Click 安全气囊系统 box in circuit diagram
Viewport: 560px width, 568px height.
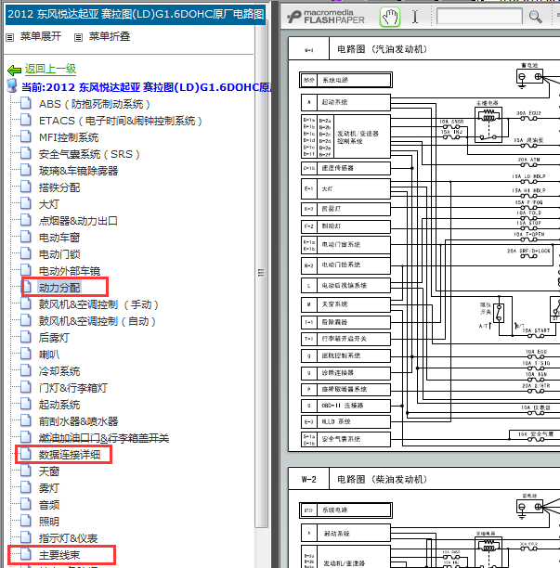[x=345, y=439]
